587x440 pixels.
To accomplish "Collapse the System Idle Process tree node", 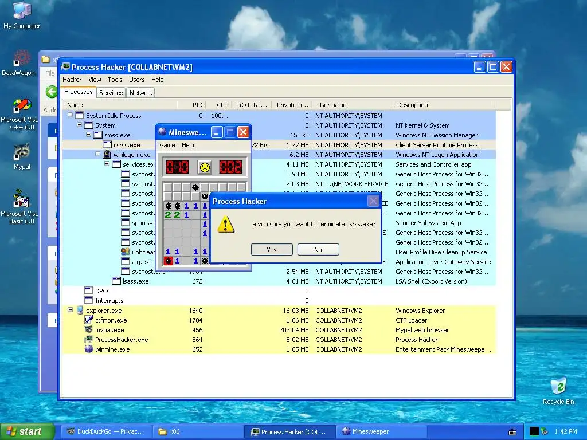I will [70, 115].
